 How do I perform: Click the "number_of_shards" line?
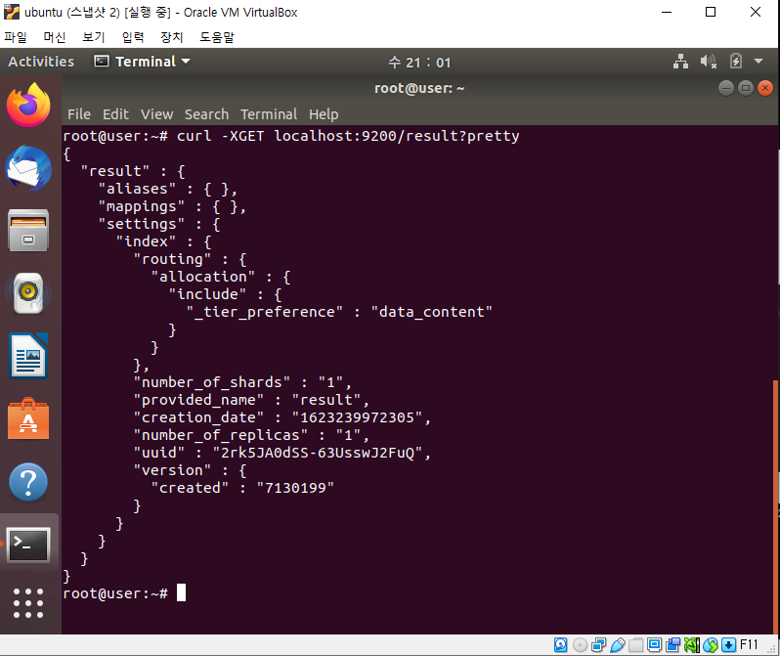tap(242, 382)
